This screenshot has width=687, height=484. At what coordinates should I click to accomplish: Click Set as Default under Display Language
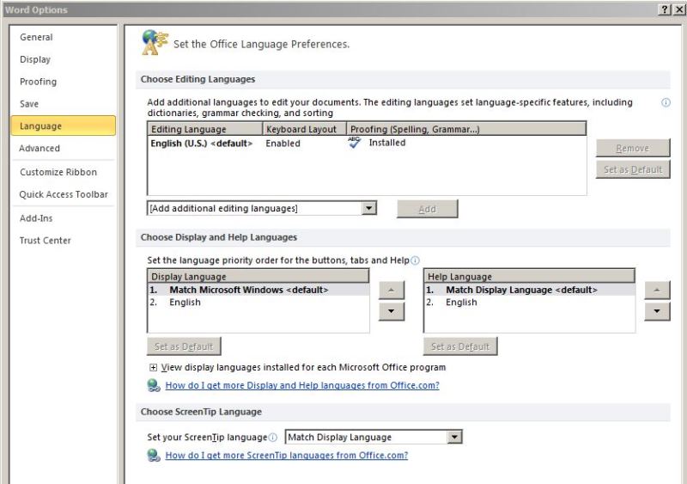pyautogui.click(x=184, y=346)
